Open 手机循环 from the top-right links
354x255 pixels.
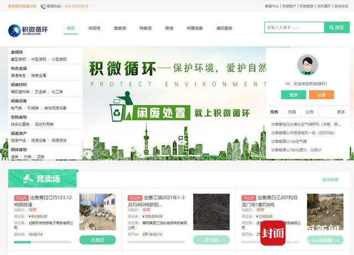(x=324, y=6)
